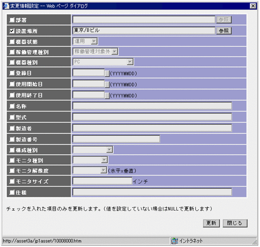The image size is (260, 247).
Task: Click the status bar URL text
Action: tap(42, 241)
